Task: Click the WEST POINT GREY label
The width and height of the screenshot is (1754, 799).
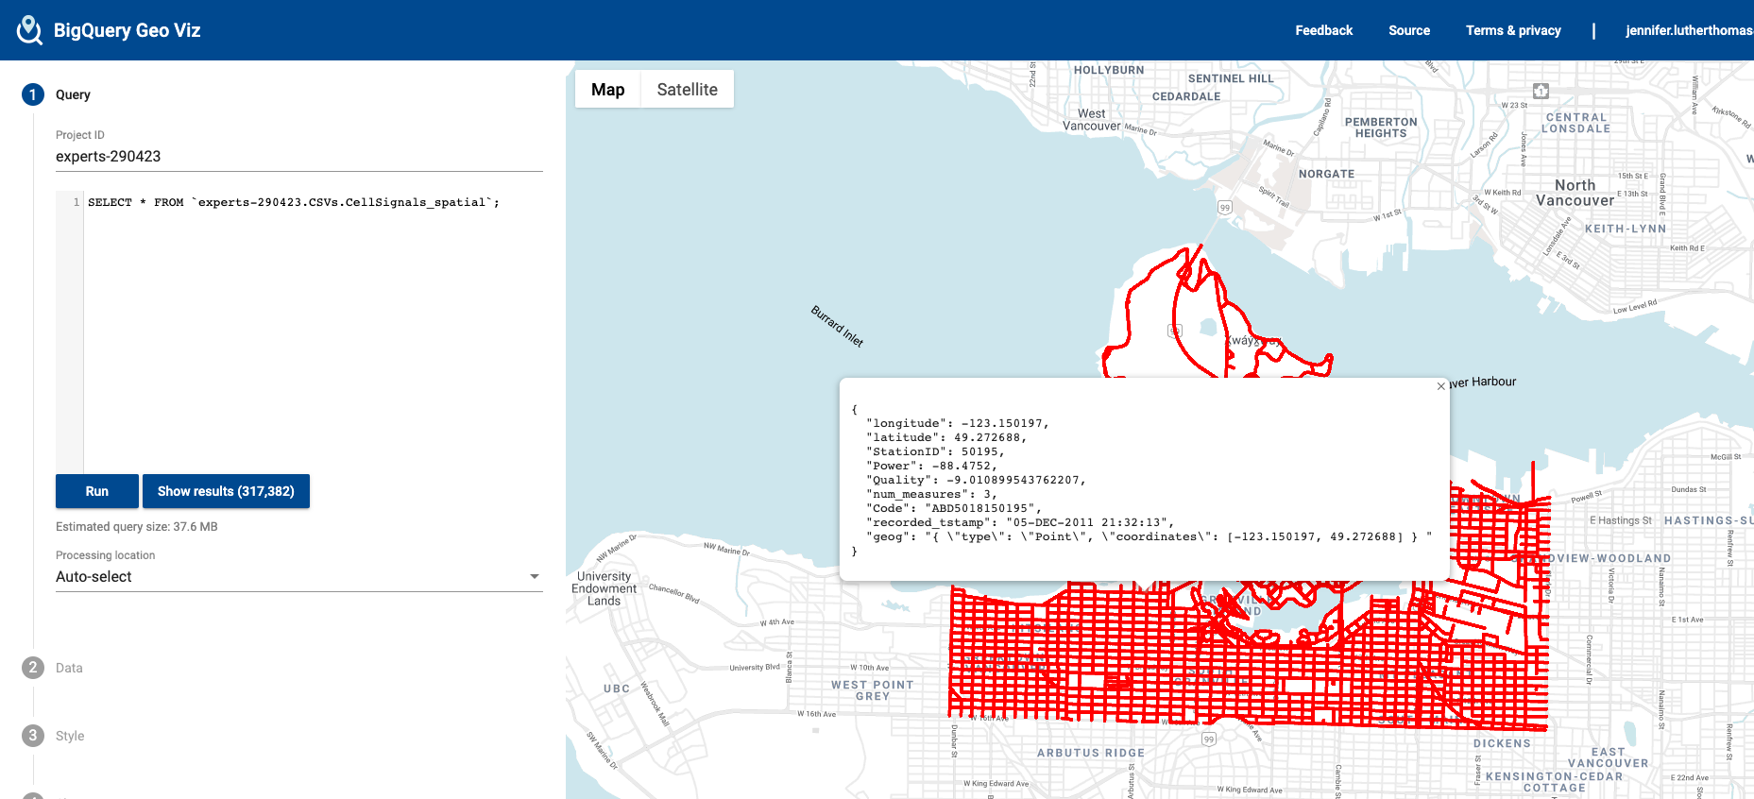Action: (873, 690)
